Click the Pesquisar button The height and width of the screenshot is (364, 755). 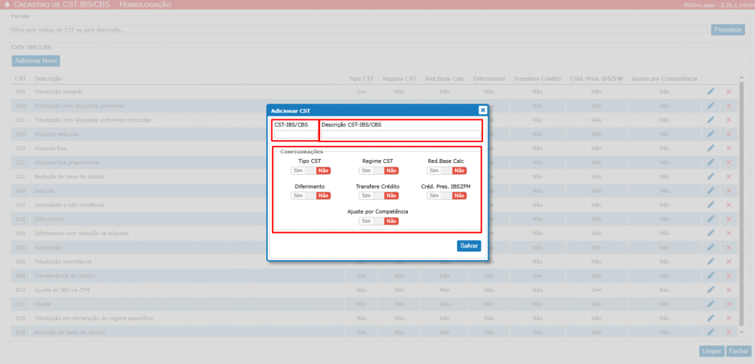coord(727,29)
